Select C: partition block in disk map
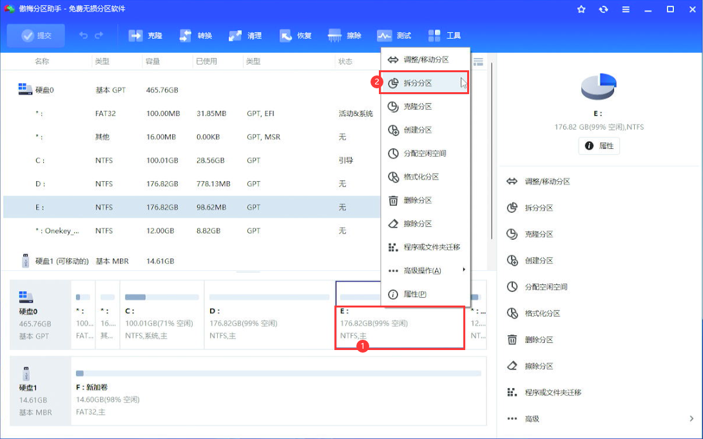The height and width of the screenshot is (439, 703). pos(162,315)
